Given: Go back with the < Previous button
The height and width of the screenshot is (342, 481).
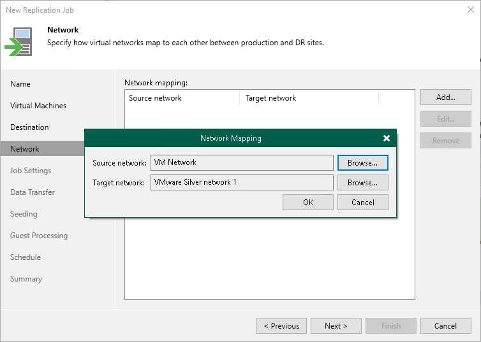Looking at the screenshot, I should coord(281,326).
